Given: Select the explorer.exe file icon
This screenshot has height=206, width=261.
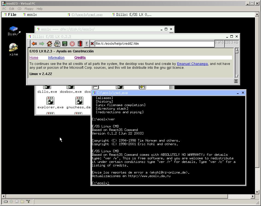Looking at the screenshot, I should [51, 103].
